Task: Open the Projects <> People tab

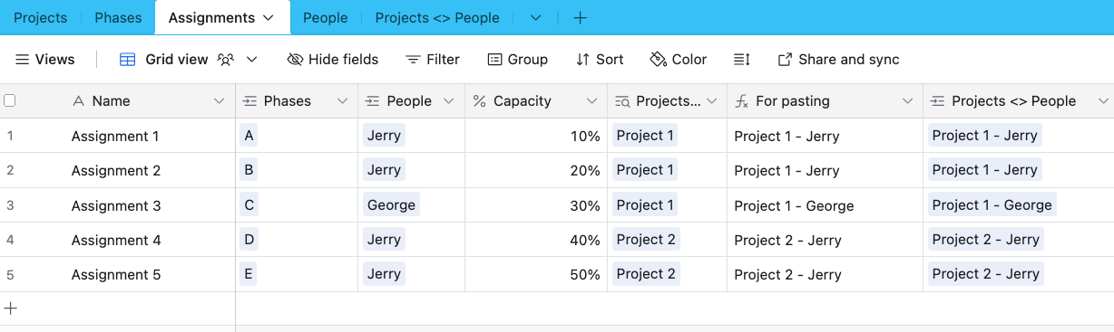Action: click(437, 18)
